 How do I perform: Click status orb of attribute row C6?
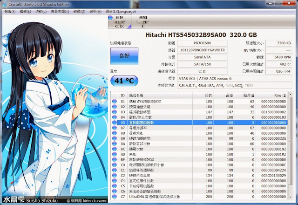pos(114,191)
